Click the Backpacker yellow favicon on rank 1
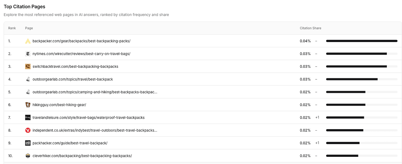Viewport: 402px width, 164px height. pyautogui.click(x=28, y=41)
